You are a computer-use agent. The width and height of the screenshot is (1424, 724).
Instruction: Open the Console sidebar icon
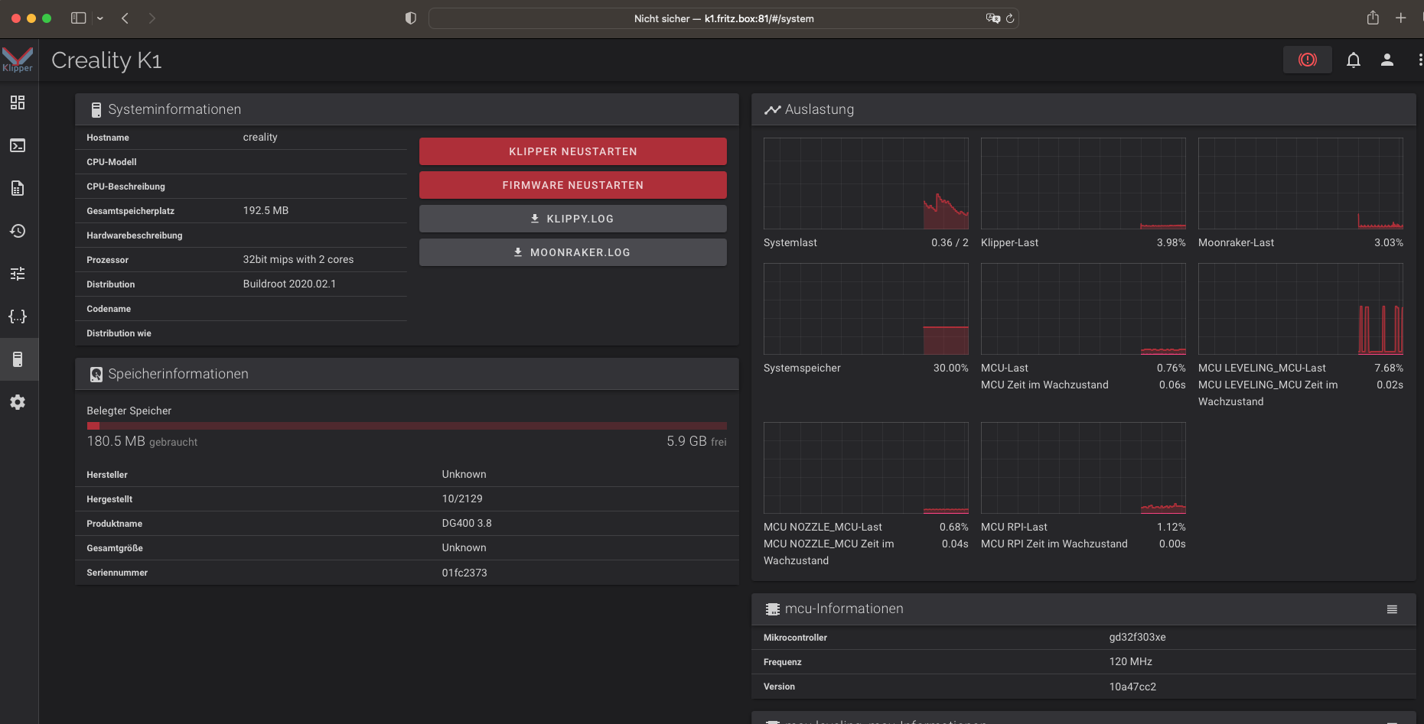(18, 145)
